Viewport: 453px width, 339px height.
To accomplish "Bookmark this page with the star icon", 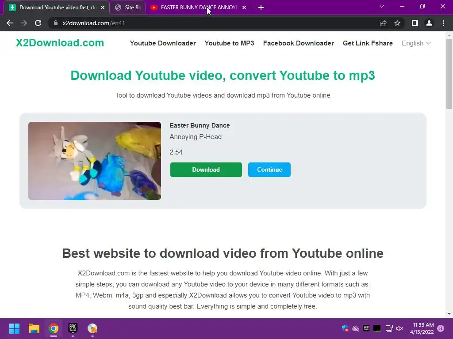I will (x=397, y=23).
